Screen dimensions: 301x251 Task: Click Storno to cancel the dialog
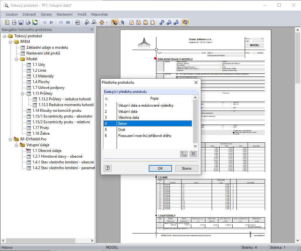187,169
